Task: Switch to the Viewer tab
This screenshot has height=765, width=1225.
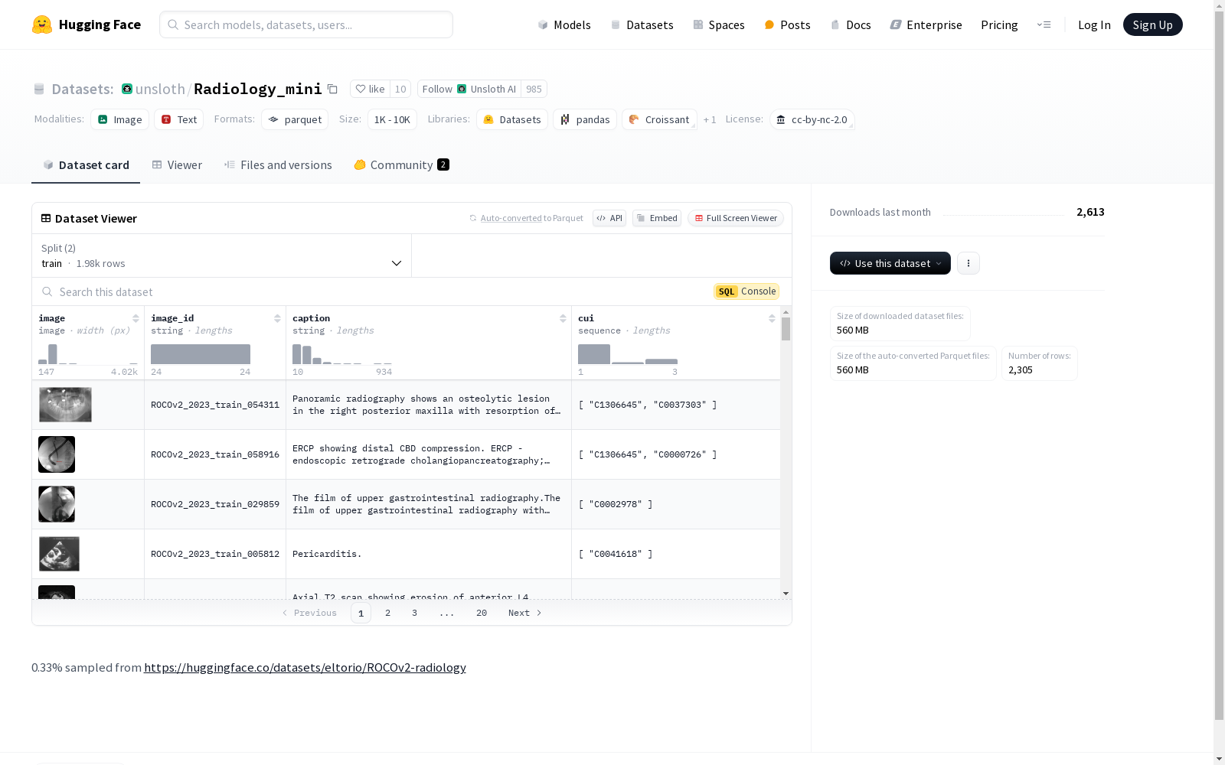Action: 177,165
